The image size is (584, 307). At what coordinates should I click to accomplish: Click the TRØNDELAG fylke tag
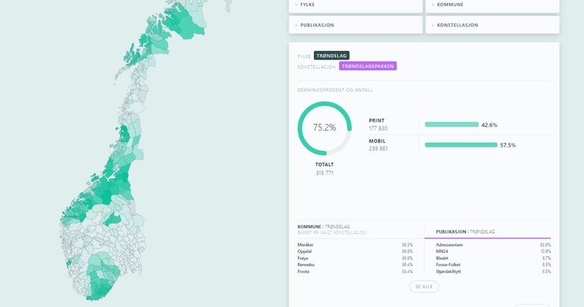[332, 56]
